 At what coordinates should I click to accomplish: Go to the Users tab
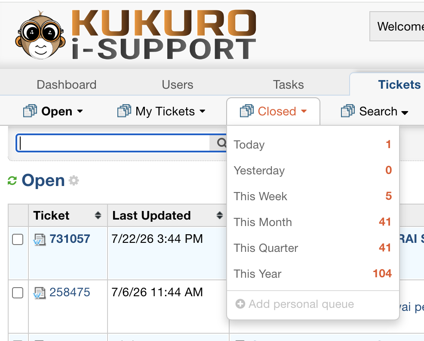(178, 84)
